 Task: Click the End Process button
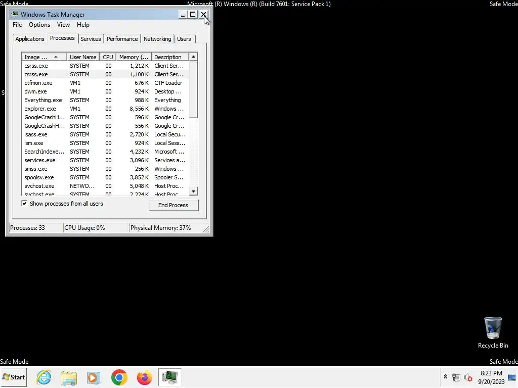point(174,205)
